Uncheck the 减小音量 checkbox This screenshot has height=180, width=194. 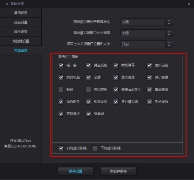tap(149, 77)
